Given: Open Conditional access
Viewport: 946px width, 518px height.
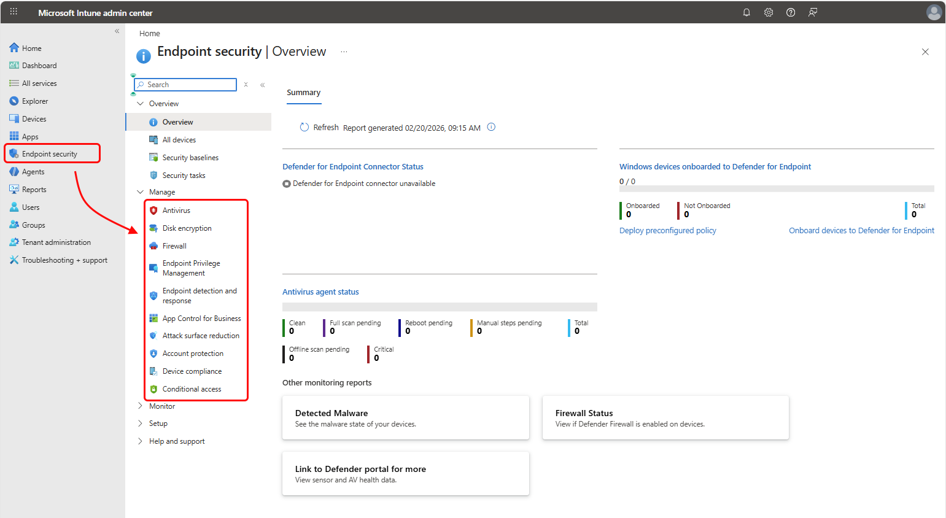Looking at the screenshot, I should 191,388.
